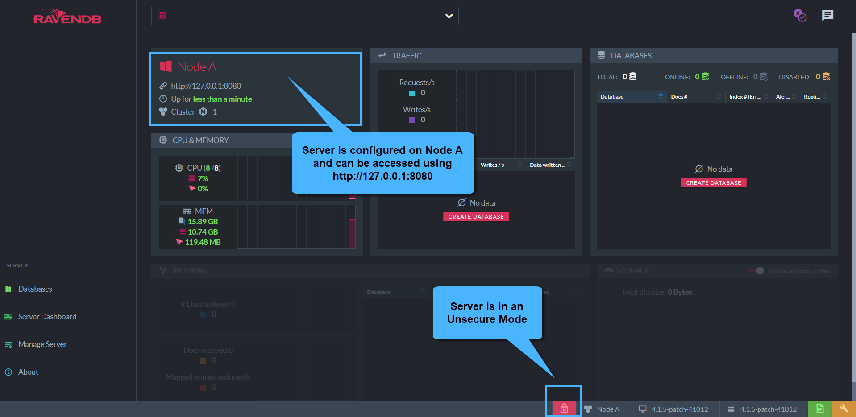Viewport: 856px width, 417px height.
Task: Open the feedback chat icon
Action: (827, 16)
